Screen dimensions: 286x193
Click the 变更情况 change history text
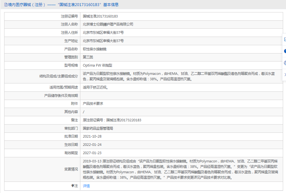(x=180, y=169)
